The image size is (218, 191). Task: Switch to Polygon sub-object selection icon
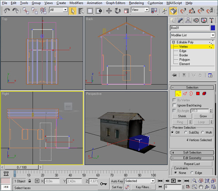tap(198, 93)
